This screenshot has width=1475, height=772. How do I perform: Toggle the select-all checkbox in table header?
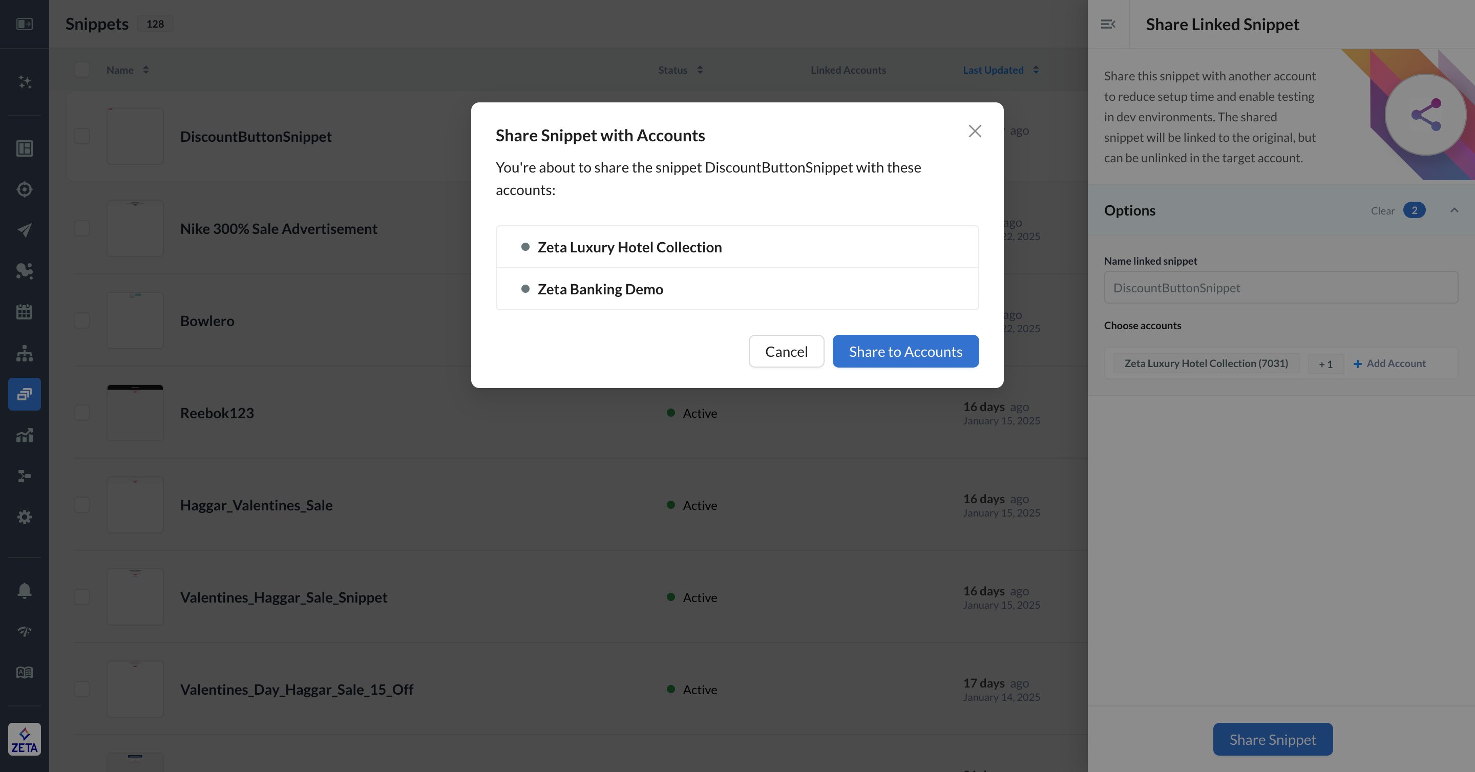click(82, 70)
